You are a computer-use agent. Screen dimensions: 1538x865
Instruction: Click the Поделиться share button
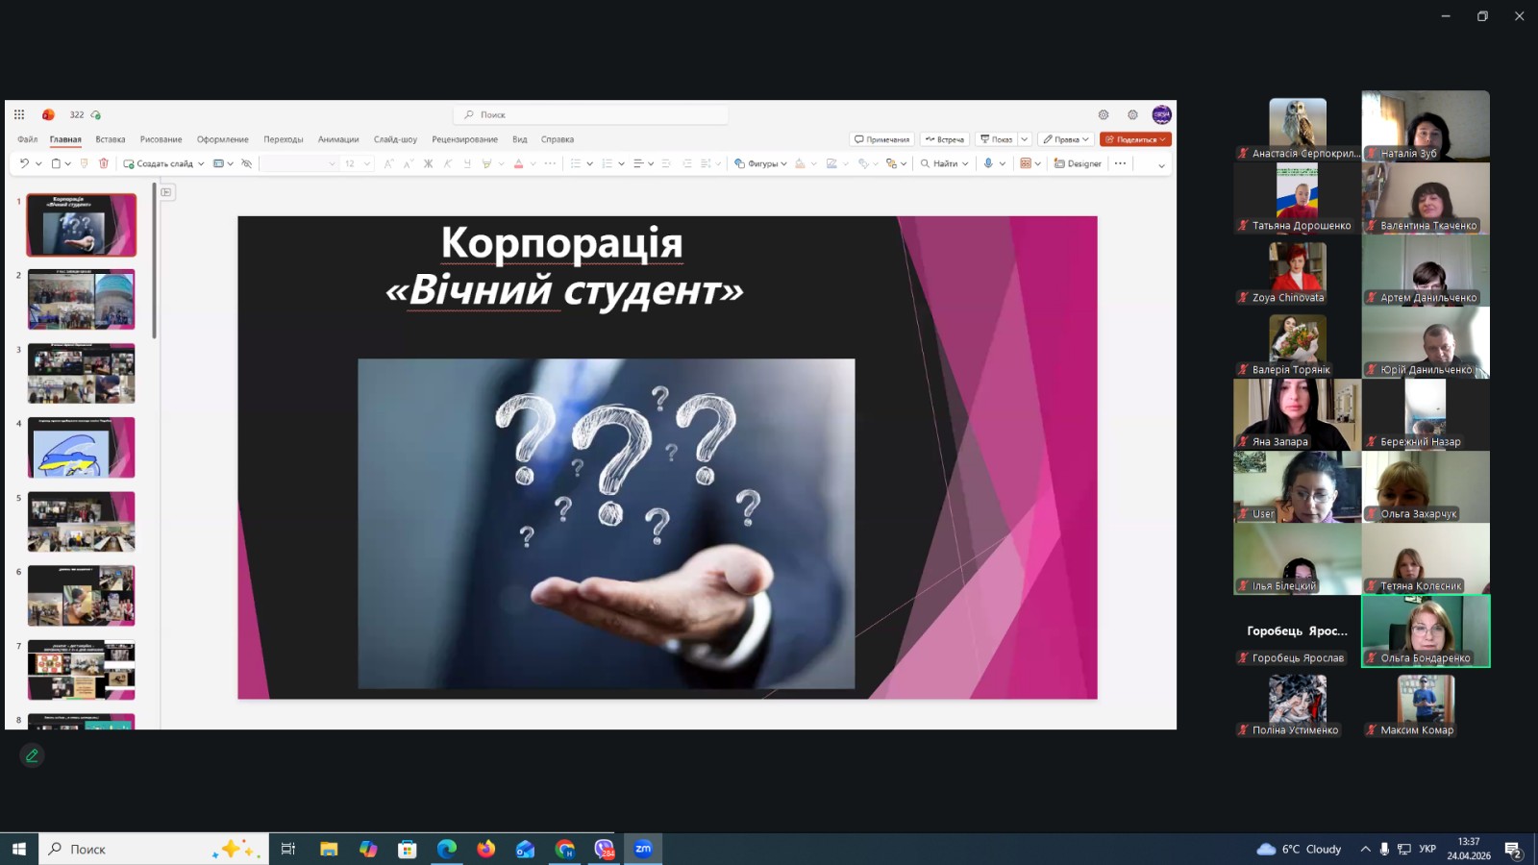click(x=1134, y=139)
